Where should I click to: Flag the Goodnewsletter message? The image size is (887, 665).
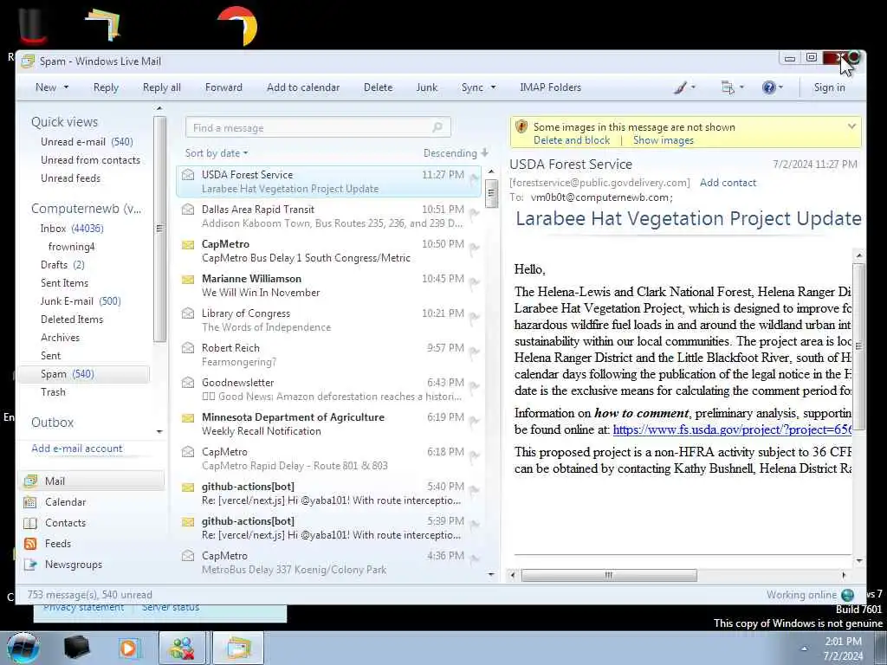(474, 386)
